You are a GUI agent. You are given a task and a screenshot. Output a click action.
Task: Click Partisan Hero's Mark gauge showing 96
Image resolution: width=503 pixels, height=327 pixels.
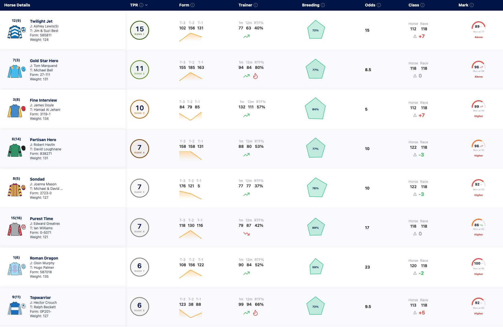pyautogui.click(x=478, y=144)
